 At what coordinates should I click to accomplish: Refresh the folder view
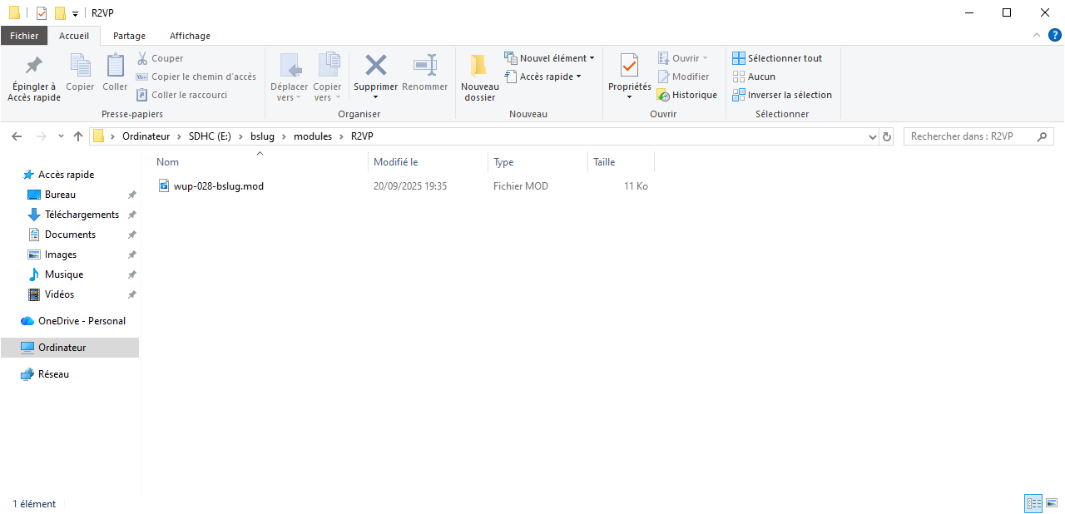tap(887, 136)
